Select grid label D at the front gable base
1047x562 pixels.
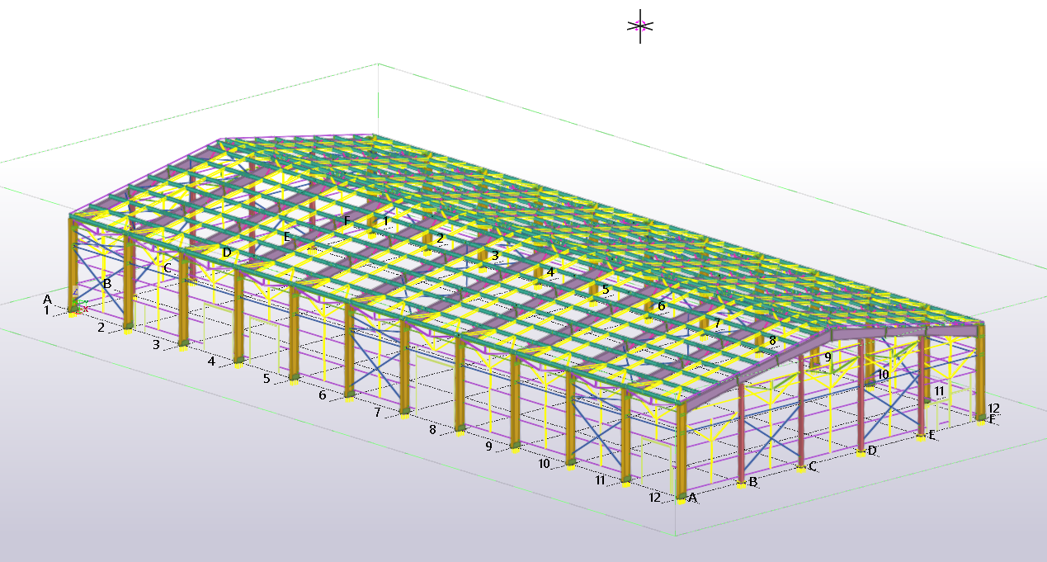(x=872, y=450)
